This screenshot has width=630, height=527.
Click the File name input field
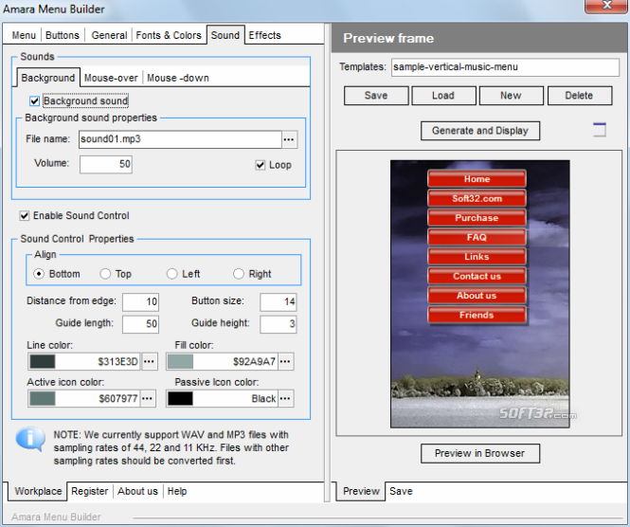click(x=180, y=139)
